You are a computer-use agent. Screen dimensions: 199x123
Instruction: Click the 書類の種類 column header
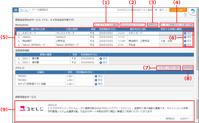tap(46, 55)
